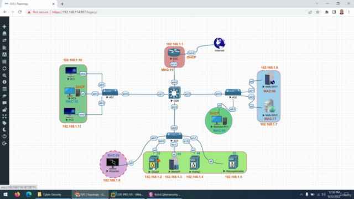Click the Attacker machine node
354x199 pixels.
(112, 164)
